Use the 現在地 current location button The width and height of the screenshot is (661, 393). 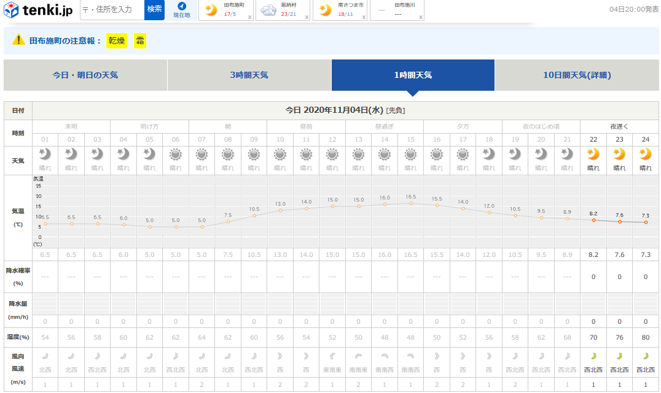pyautogui.click(x=182, y=10)
